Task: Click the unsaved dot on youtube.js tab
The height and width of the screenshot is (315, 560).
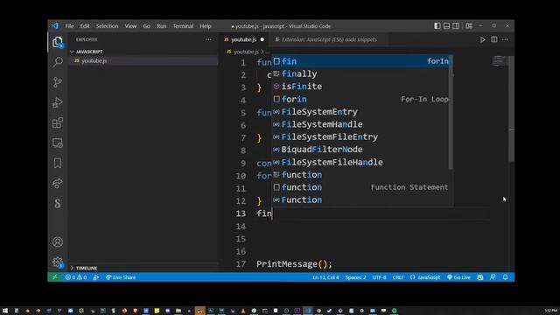Action: coord(262,39)
